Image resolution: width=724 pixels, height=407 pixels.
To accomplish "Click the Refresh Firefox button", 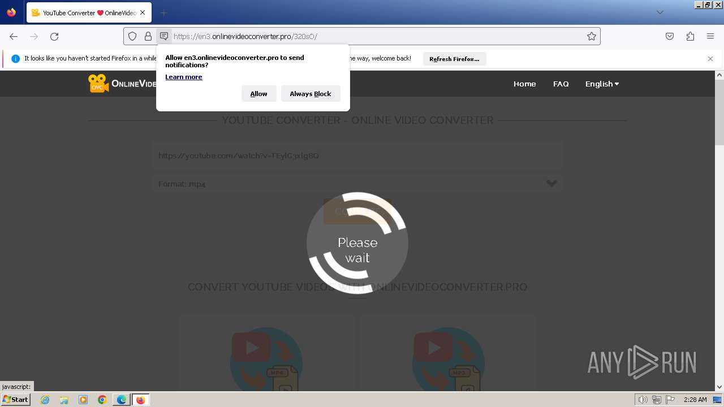I will click(x=454, y=59).
